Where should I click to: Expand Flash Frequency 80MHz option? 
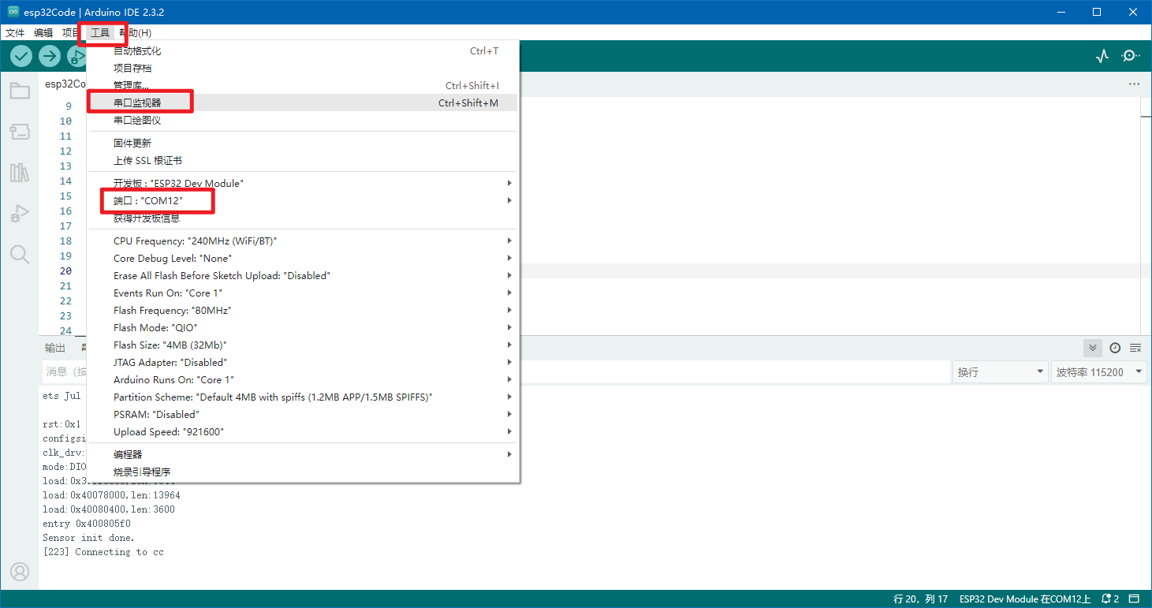tap(302, 310)
